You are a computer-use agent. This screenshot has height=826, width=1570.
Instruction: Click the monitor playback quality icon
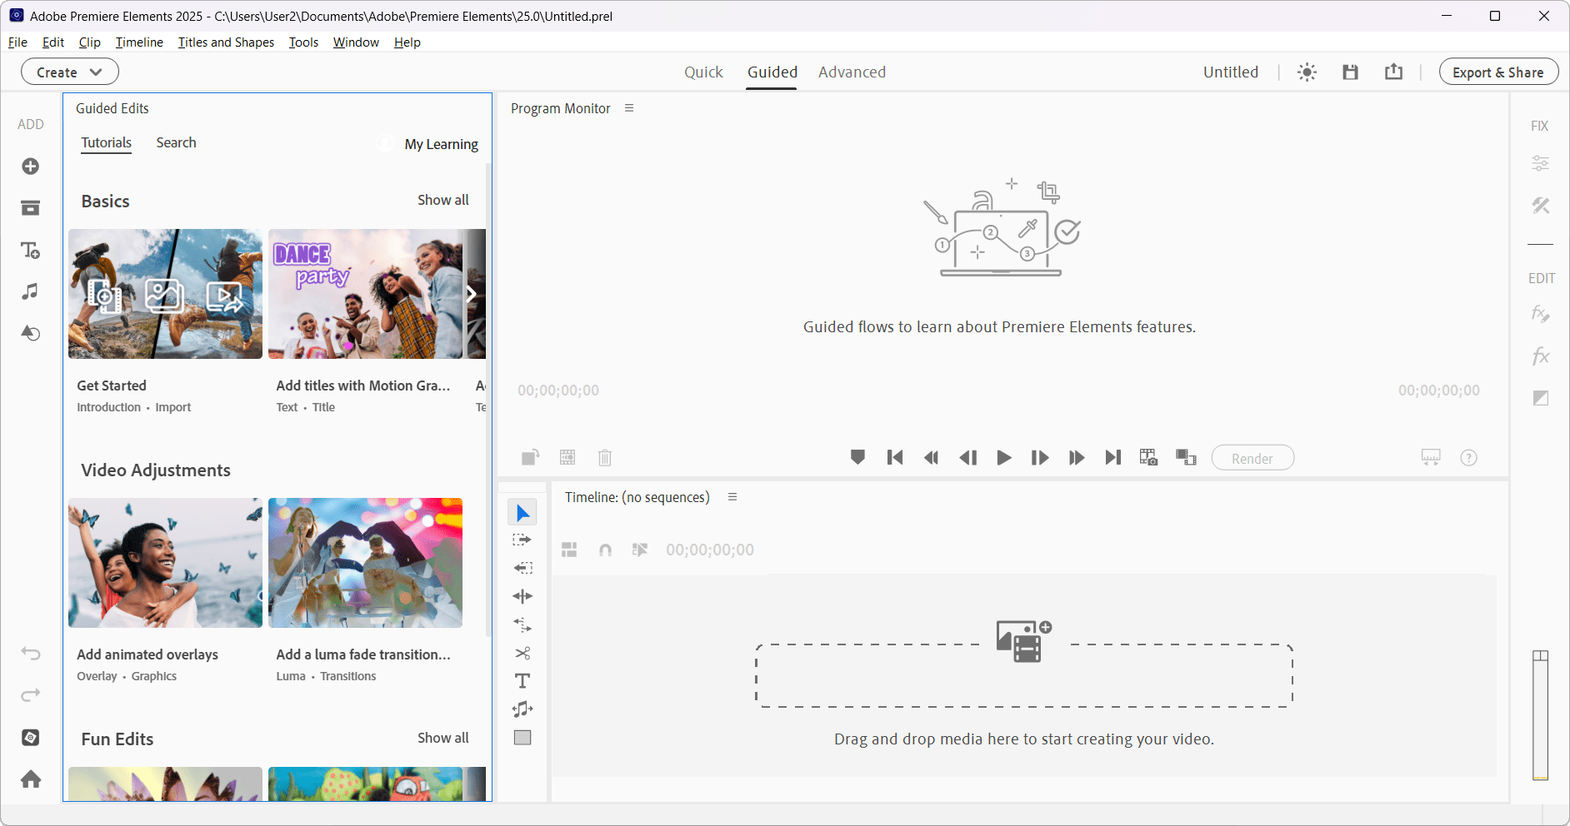point(1431,457)
